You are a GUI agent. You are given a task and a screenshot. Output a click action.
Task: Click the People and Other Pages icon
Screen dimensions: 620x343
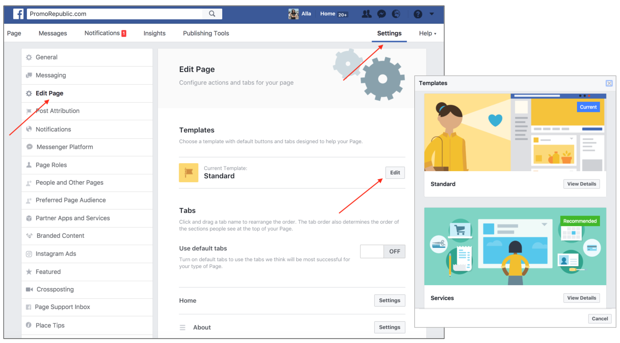pyautogui.click(x=29, y=183)
